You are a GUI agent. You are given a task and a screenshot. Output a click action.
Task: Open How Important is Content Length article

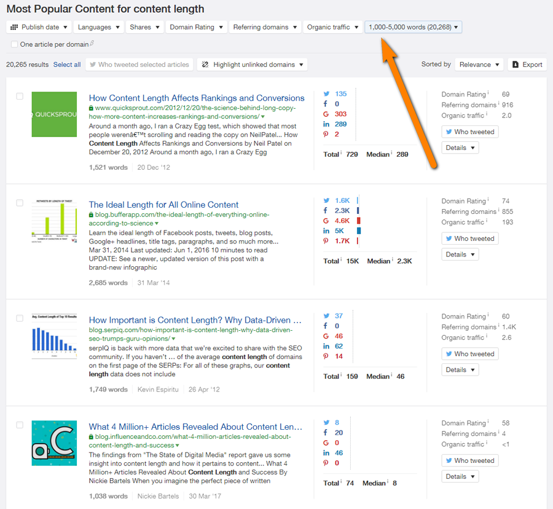[x=195, y=320]
